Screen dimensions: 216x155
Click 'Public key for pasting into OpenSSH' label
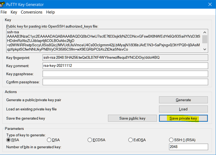point(52,26)
